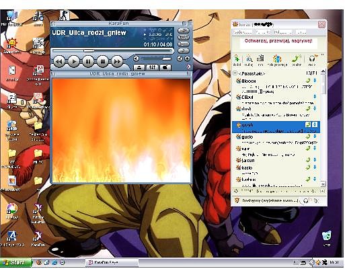The height and width of the screenshot is (269, 345).
Task: Open Picasa2 desktop icon
Action: [11, 211]
